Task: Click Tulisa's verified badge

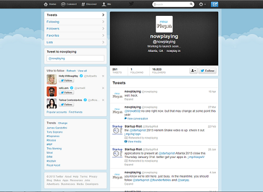Action: pyautogui.click(x=85, y=100)
